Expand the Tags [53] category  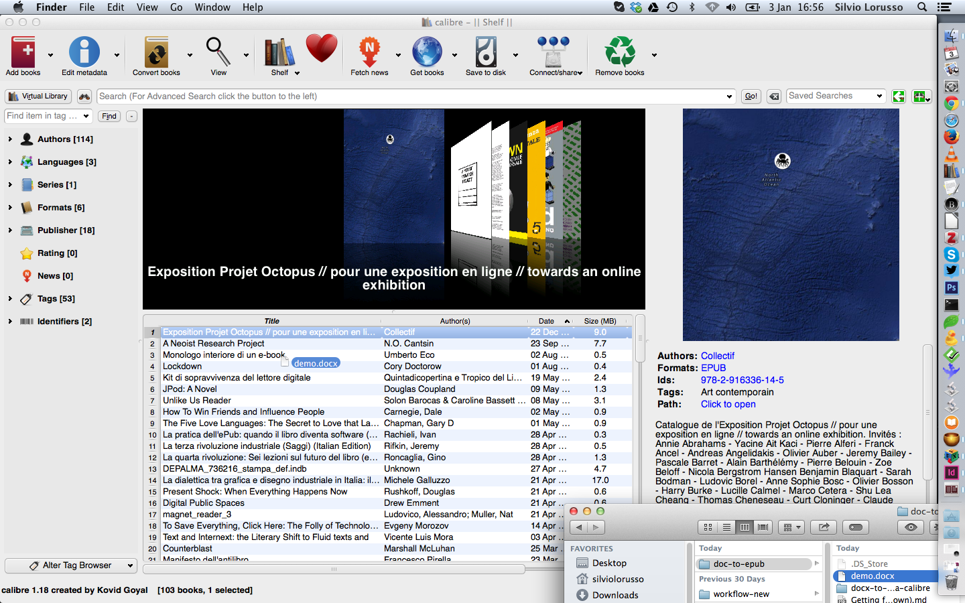click(x=10, y=299)
